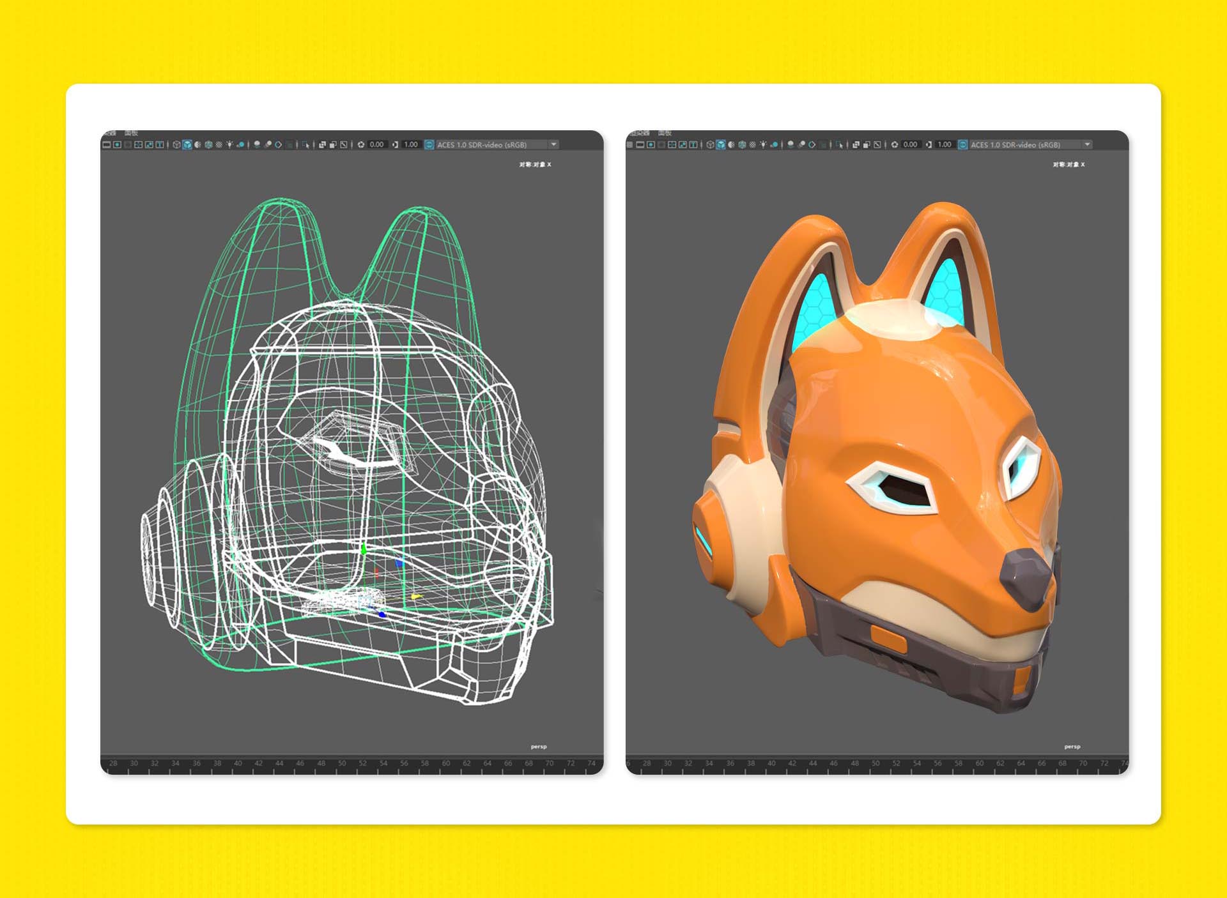
Task: Toggle view transform icon in right viewport
Action: point(963,144)
